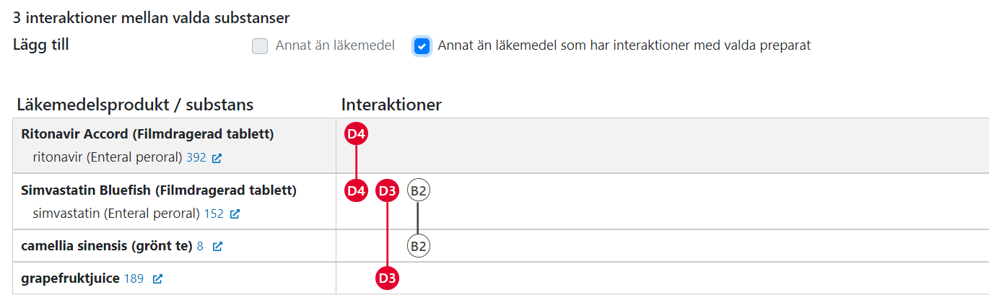Select the Simvastatin Bluefish product title
Screen dimensions: 989x303
click(x=159, y=191)
